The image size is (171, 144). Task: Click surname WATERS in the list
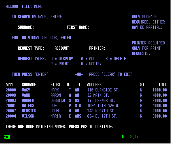(x=28, y=106)
